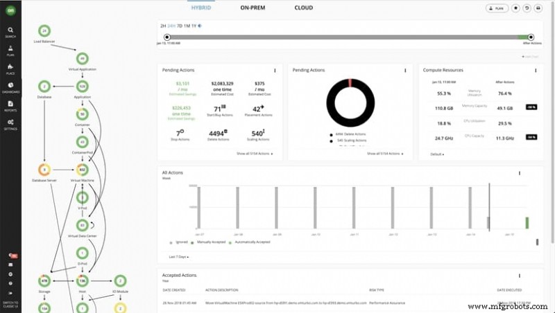Image resolution: width=555 pixels, height=313 pixels.
Task: Click the printer icon at top right
Action: (x=538, y=8)
